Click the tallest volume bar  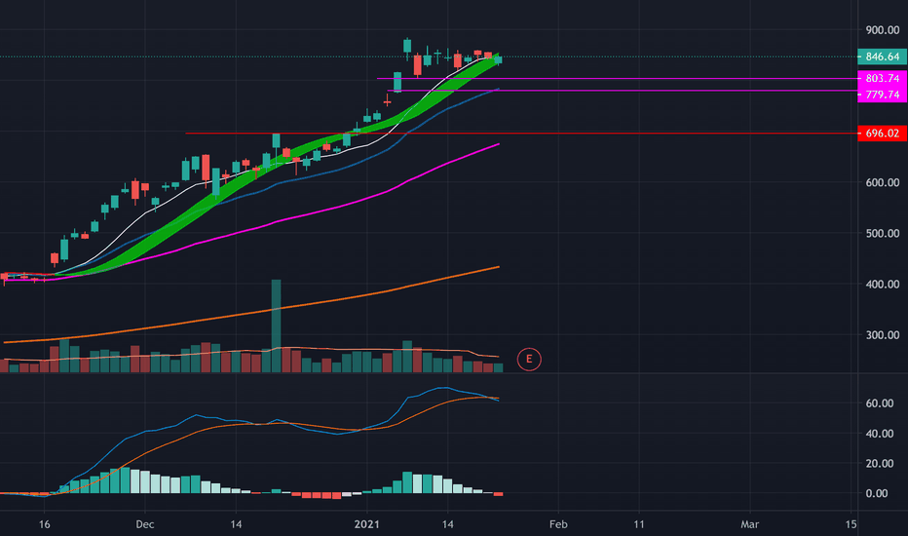(x=277, y=325)
